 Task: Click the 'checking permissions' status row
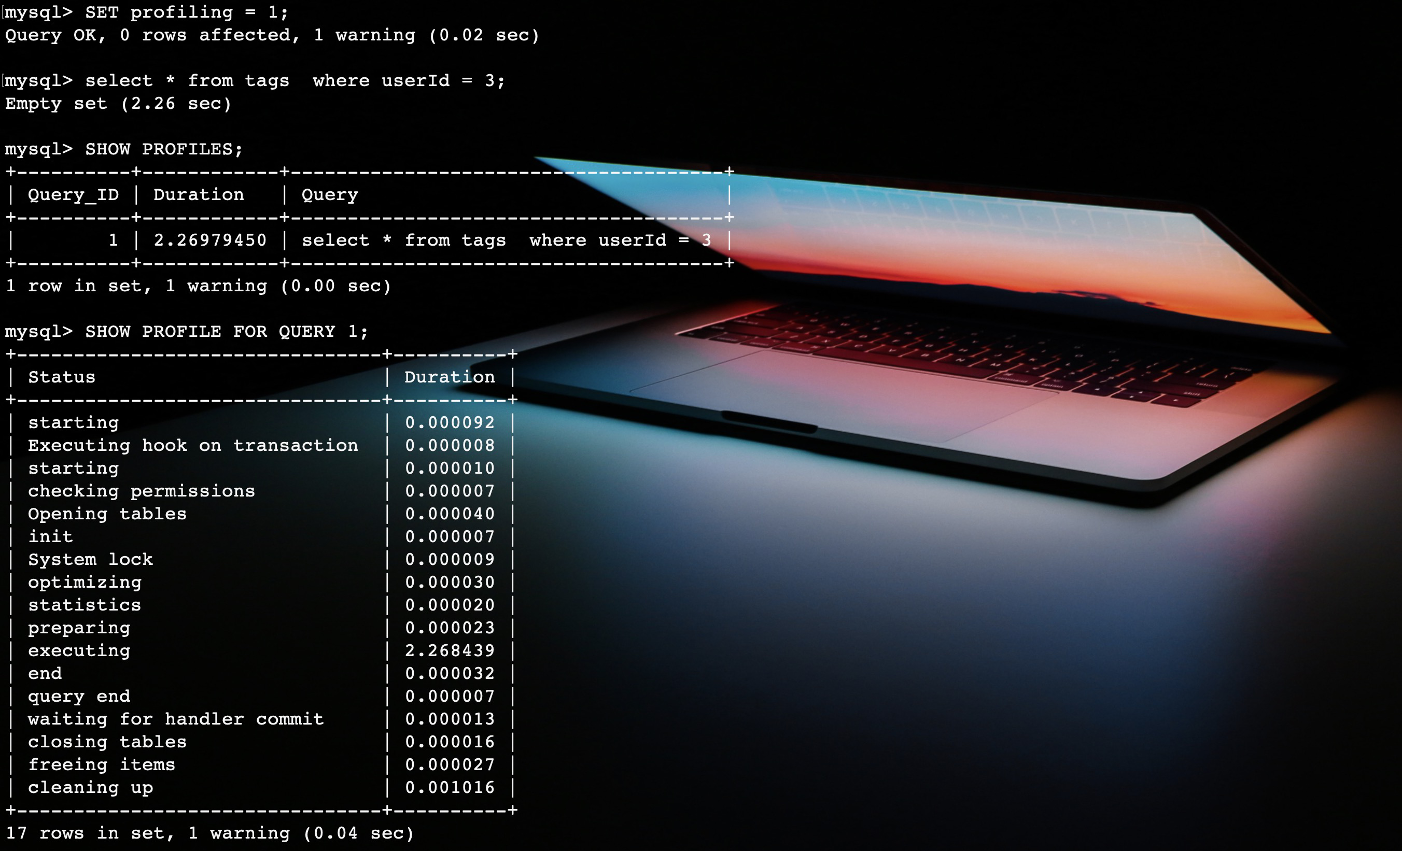(142, 491)
